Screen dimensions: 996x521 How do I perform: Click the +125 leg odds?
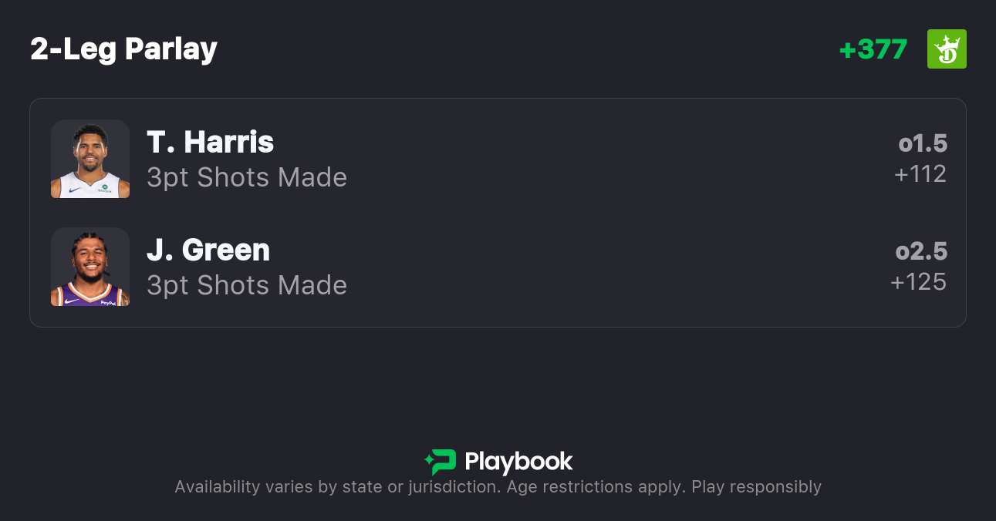point(918,282)
